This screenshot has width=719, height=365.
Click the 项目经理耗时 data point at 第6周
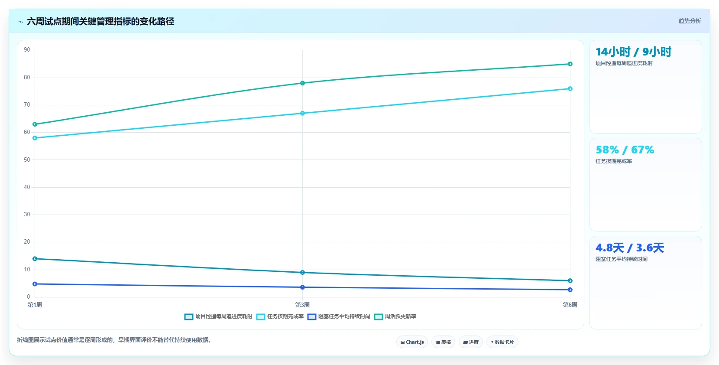[x=570, y=281]
